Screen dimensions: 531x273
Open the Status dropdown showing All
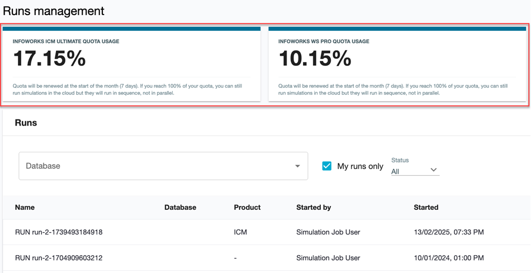pyautogui.click(x=414, y=171)
